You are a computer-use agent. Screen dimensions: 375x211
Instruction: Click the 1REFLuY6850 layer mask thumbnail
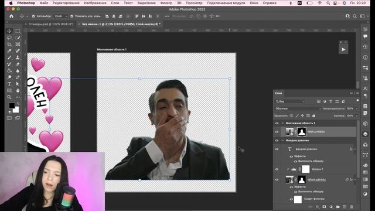tap(301, 132)
